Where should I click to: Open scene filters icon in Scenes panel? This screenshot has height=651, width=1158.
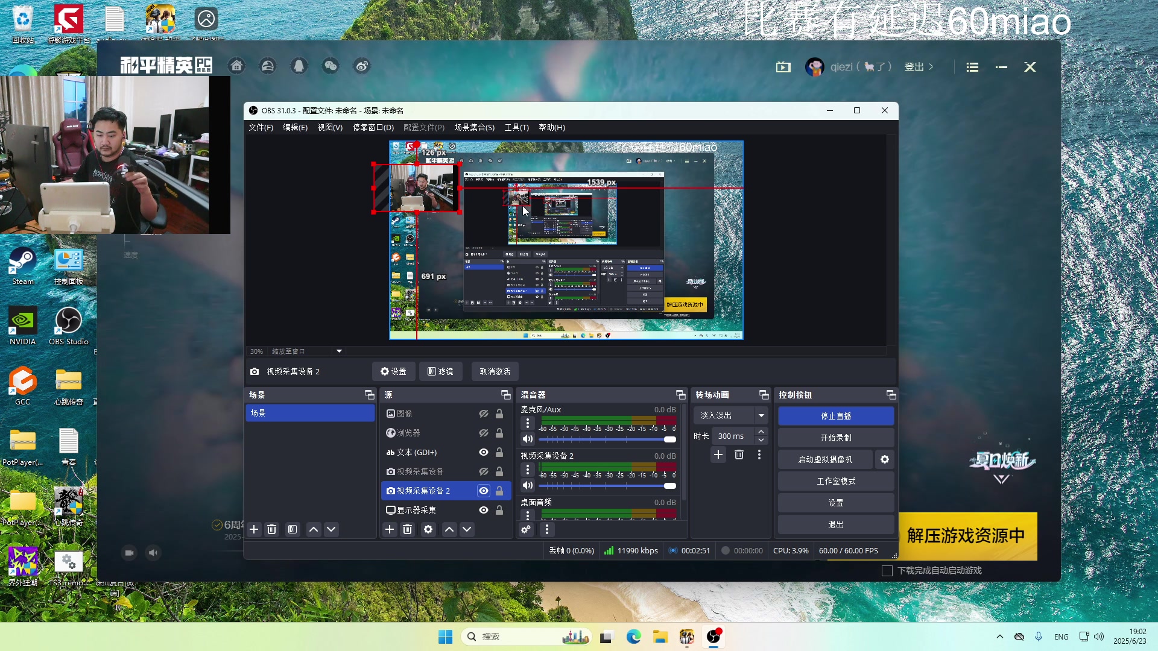coord(293,529)
